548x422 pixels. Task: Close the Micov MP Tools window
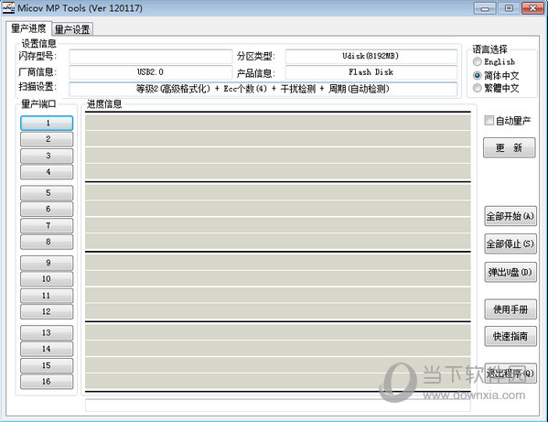pyautogui.click(x=532, y=8)
